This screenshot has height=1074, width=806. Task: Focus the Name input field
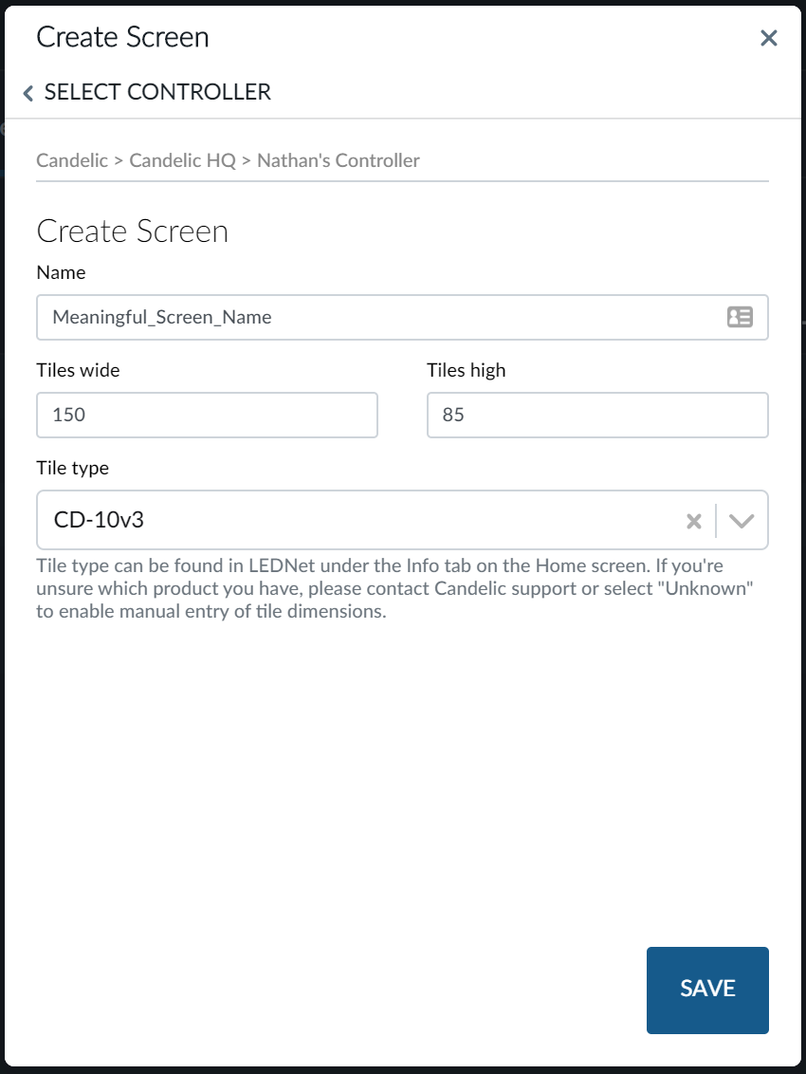pos(402,317)
